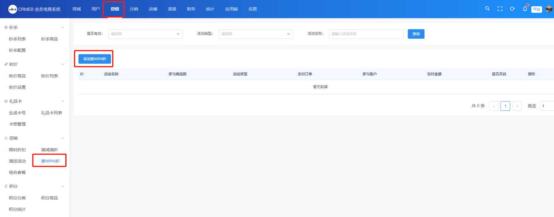This screenshot has height=217, width=554.
Task: Focus the 活动名称 input field
Action: [366, 34]
